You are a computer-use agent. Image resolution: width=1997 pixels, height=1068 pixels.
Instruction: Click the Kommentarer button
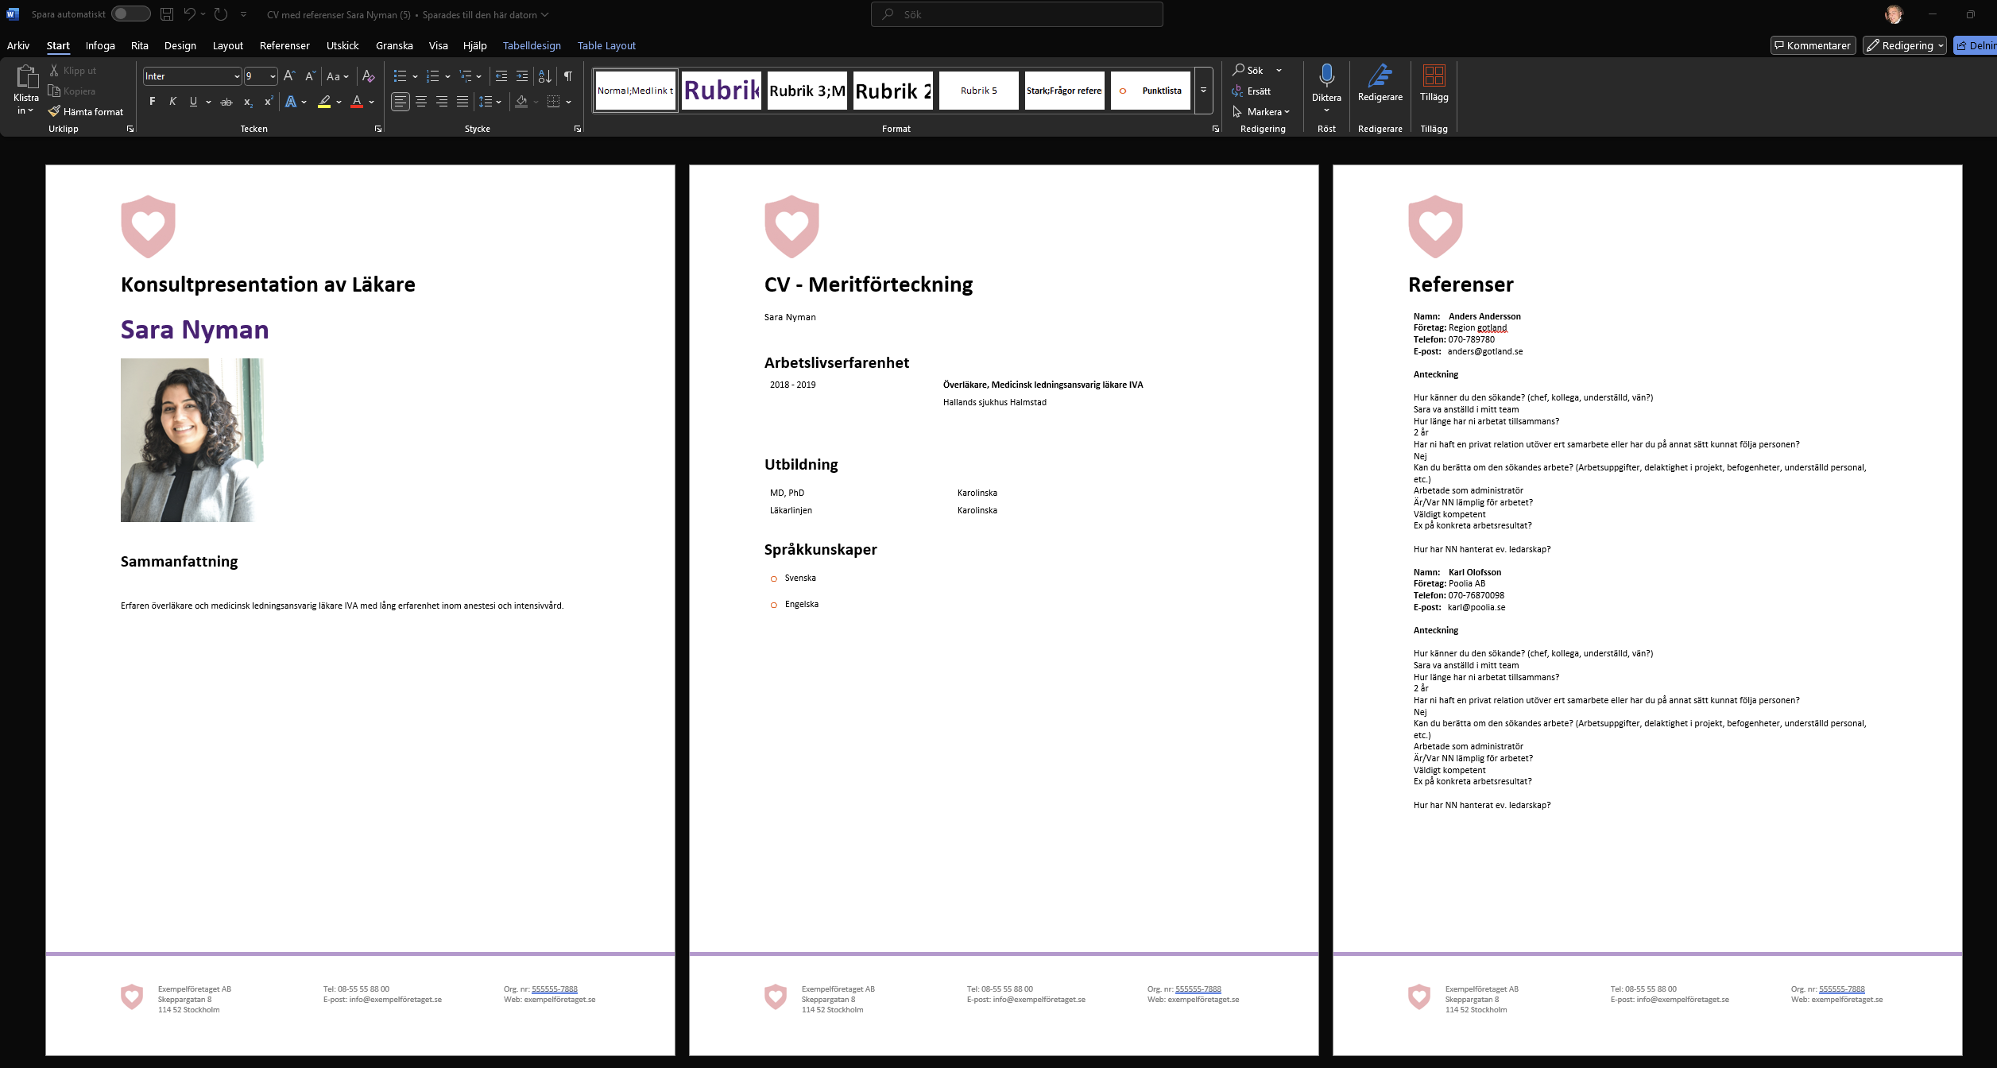[1813, 45]
